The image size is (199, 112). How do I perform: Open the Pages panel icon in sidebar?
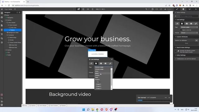(2, 26)
